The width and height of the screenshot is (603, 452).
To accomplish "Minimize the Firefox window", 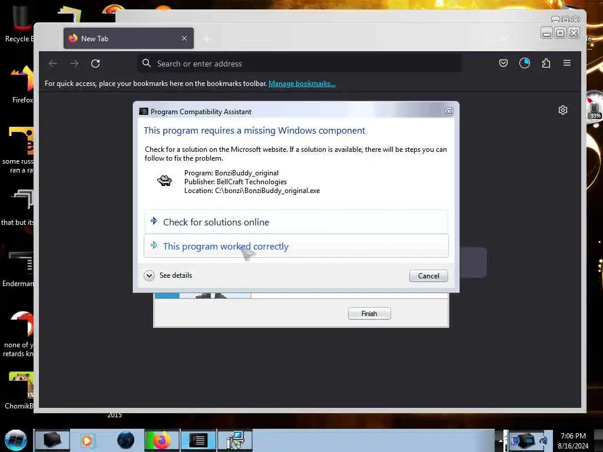I will 546,34.
